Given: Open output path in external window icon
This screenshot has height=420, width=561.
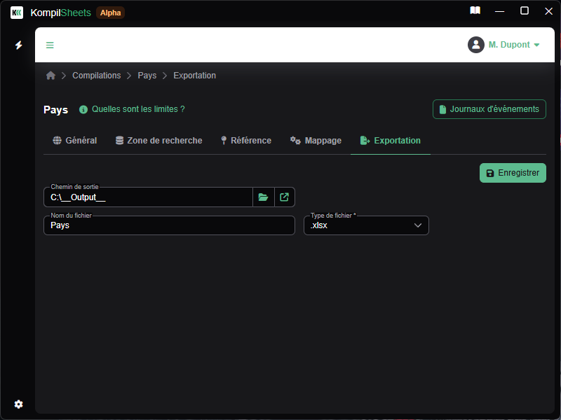Looking at the screenshot, I should tap(284, 197).
